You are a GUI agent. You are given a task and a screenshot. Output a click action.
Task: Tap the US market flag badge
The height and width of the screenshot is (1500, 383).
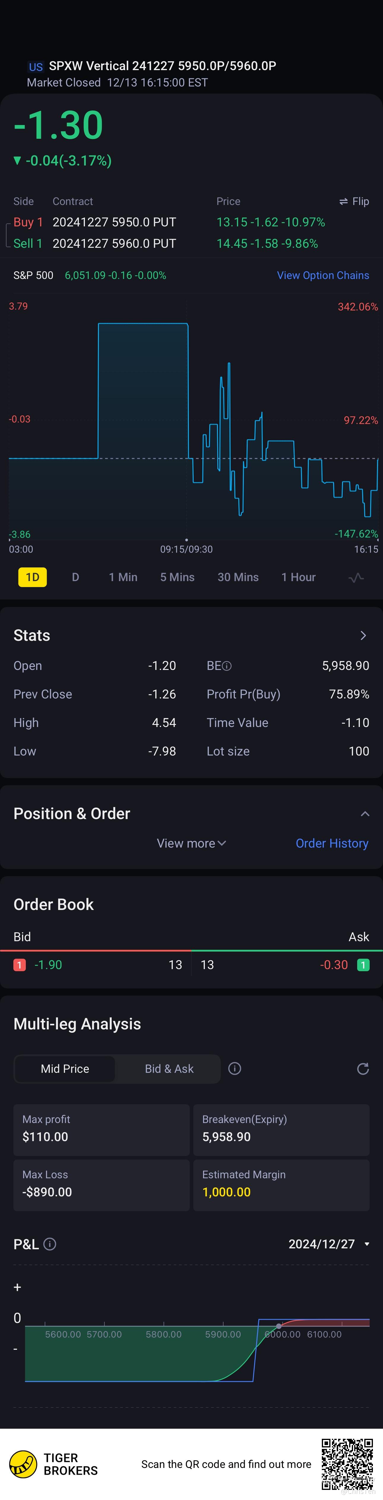36,67
